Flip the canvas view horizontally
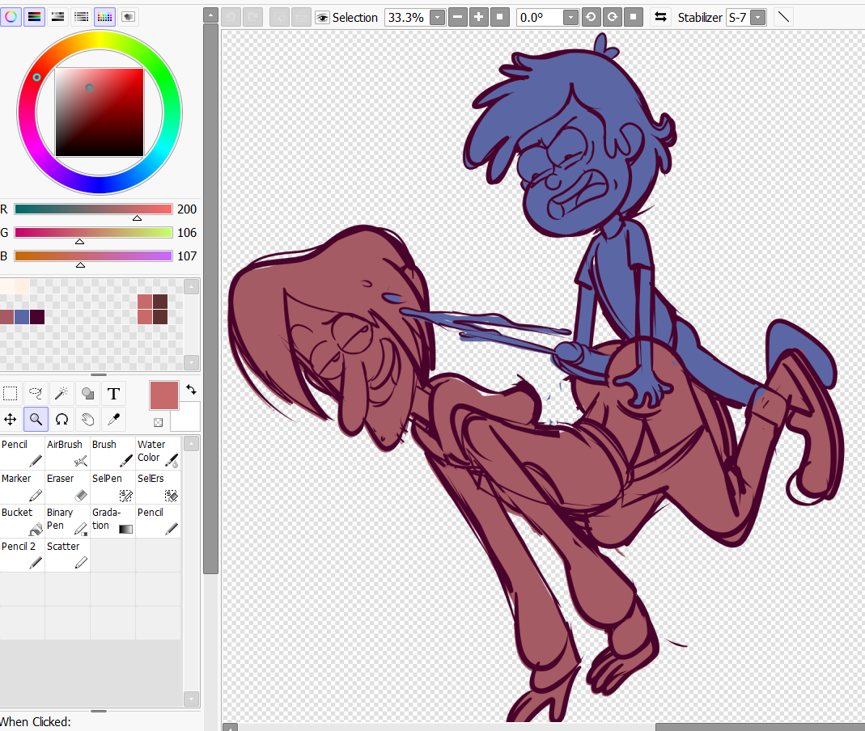This screenshot has height=731, width=865. pos(660,17)
